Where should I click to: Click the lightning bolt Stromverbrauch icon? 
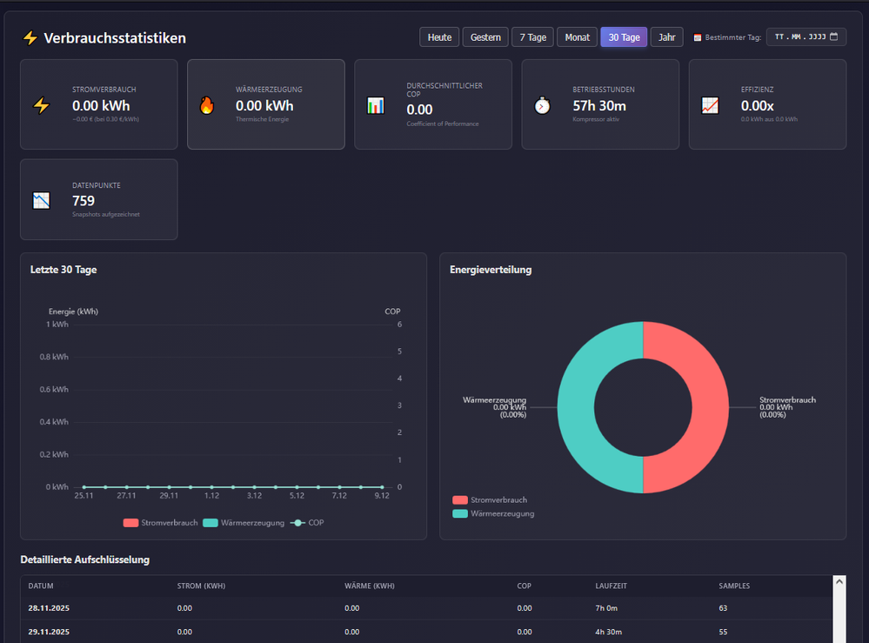pos(42,105)
